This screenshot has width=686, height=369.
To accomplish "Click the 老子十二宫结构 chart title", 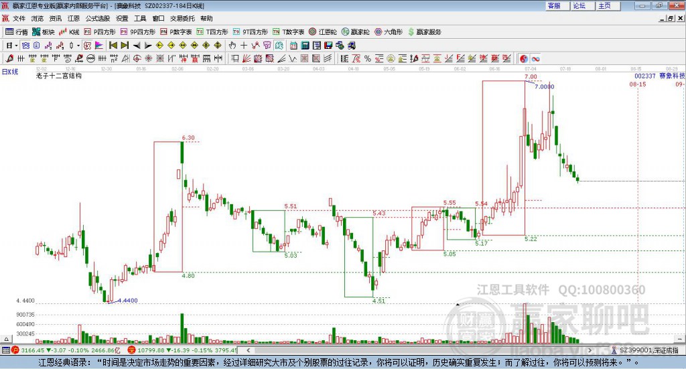I will (x=59, y=76).
